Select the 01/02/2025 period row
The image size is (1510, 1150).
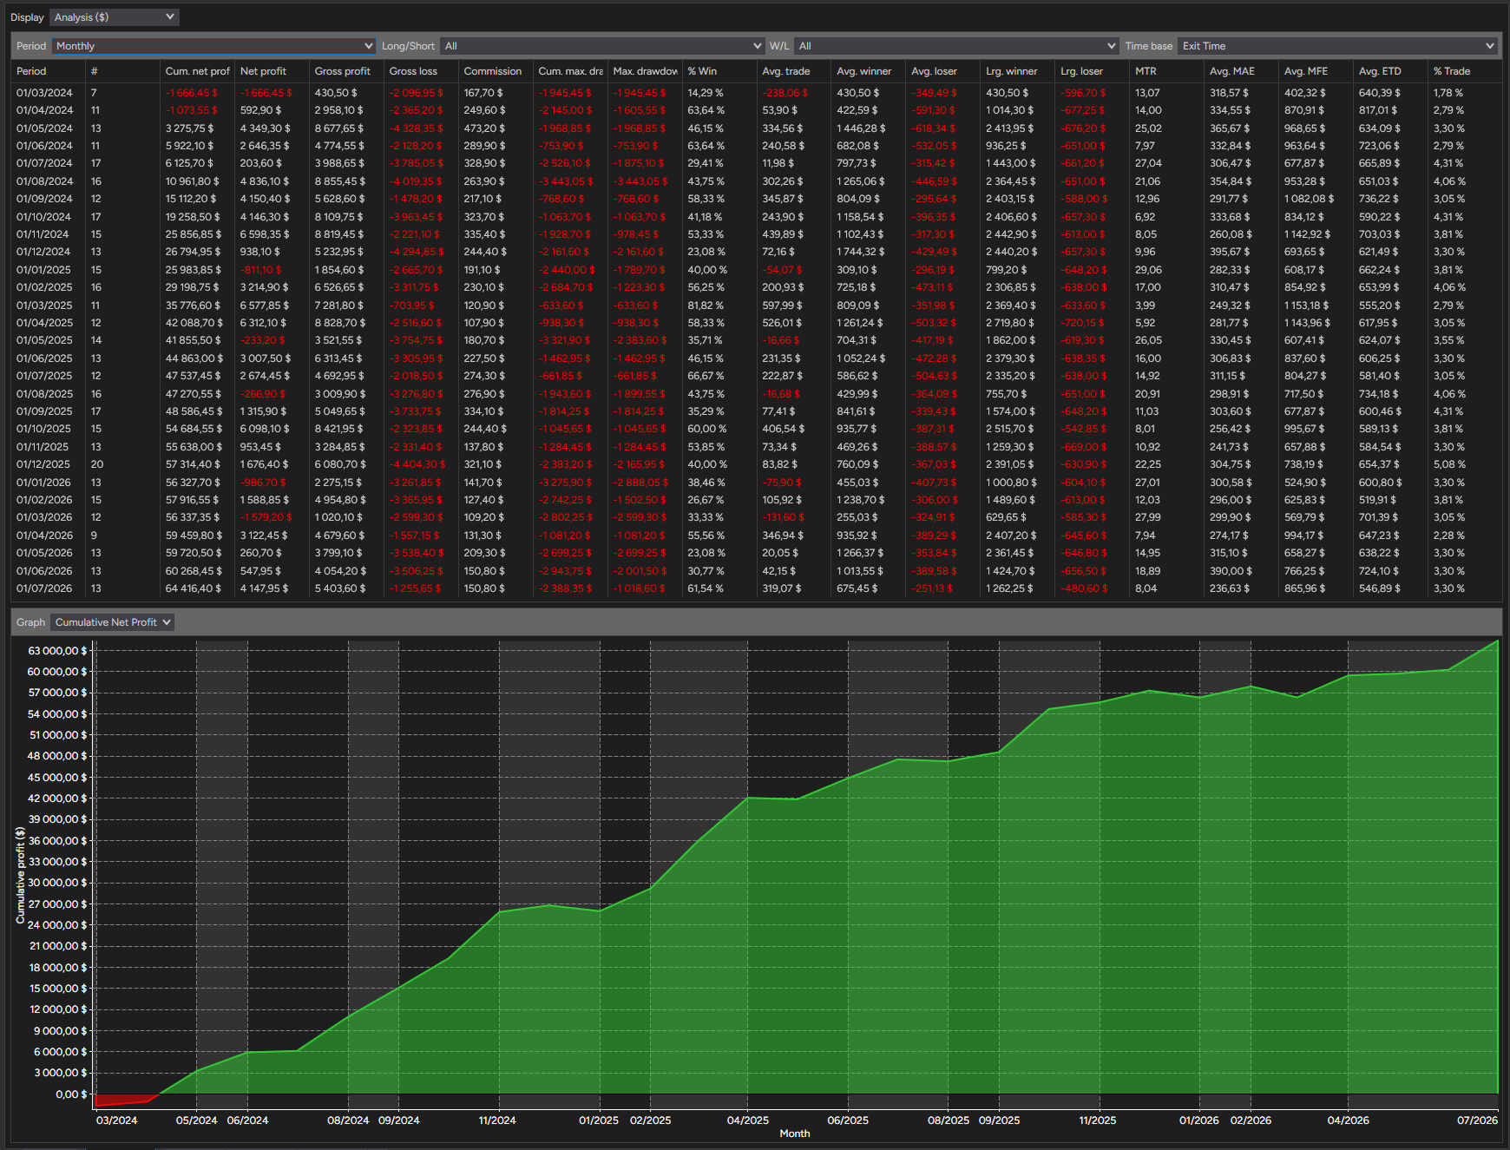coord(757,287)
